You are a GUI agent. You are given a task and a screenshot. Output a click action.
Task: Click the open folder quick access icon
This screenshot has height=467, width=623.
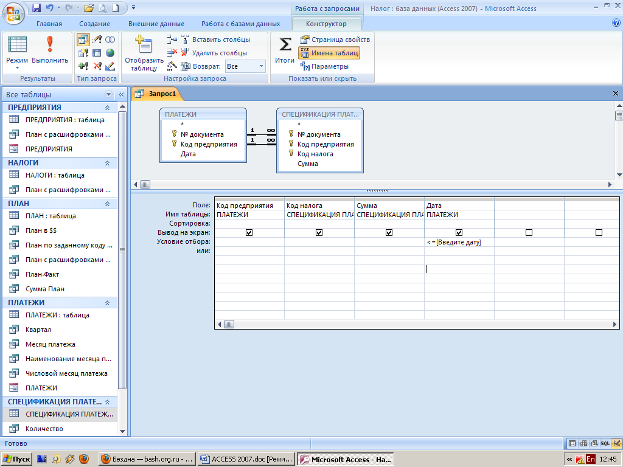[x=89, y=7]
